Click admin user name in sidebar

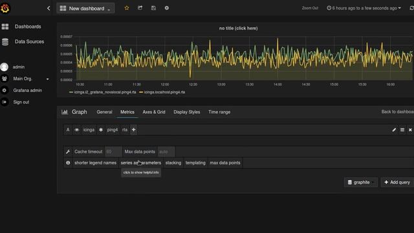19,67
